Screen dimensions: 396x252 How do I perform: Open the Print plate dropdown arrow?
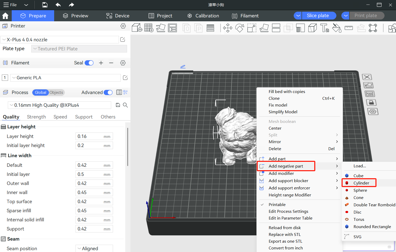[x=345, y=16]
